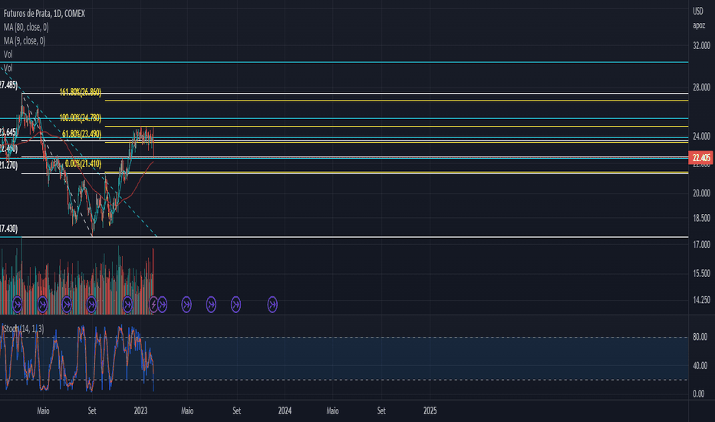Click the lightning bolt event marker
Image resolution: width=715 pixels, height=422 pixels.
point(153,305)
